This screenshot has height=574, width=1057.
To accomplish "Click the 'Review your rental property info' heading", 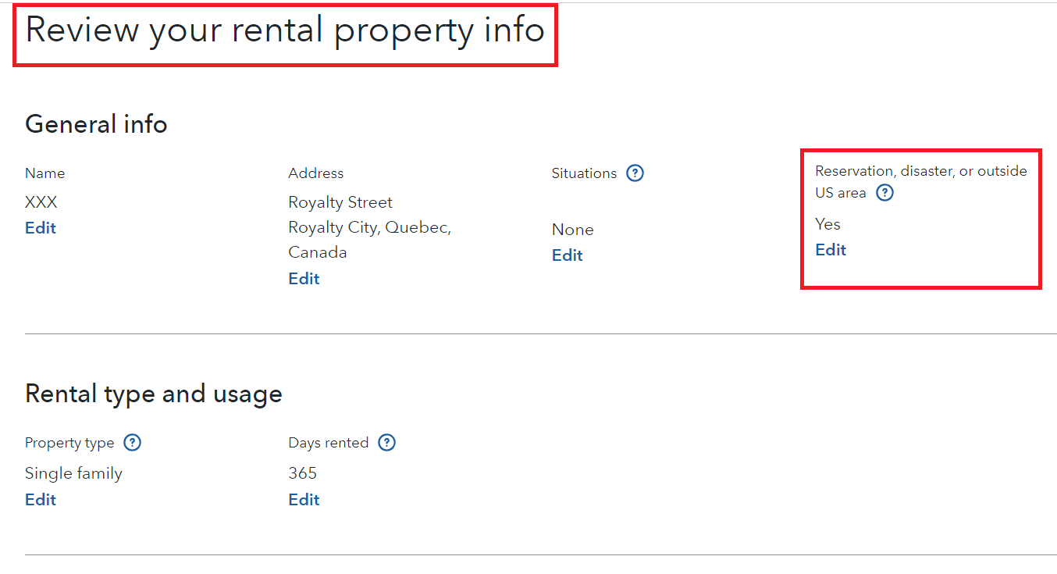I will (x=285, y=30).
